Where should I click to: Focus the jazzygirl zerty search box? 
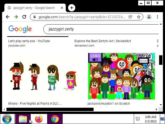[x=101, y=29]
